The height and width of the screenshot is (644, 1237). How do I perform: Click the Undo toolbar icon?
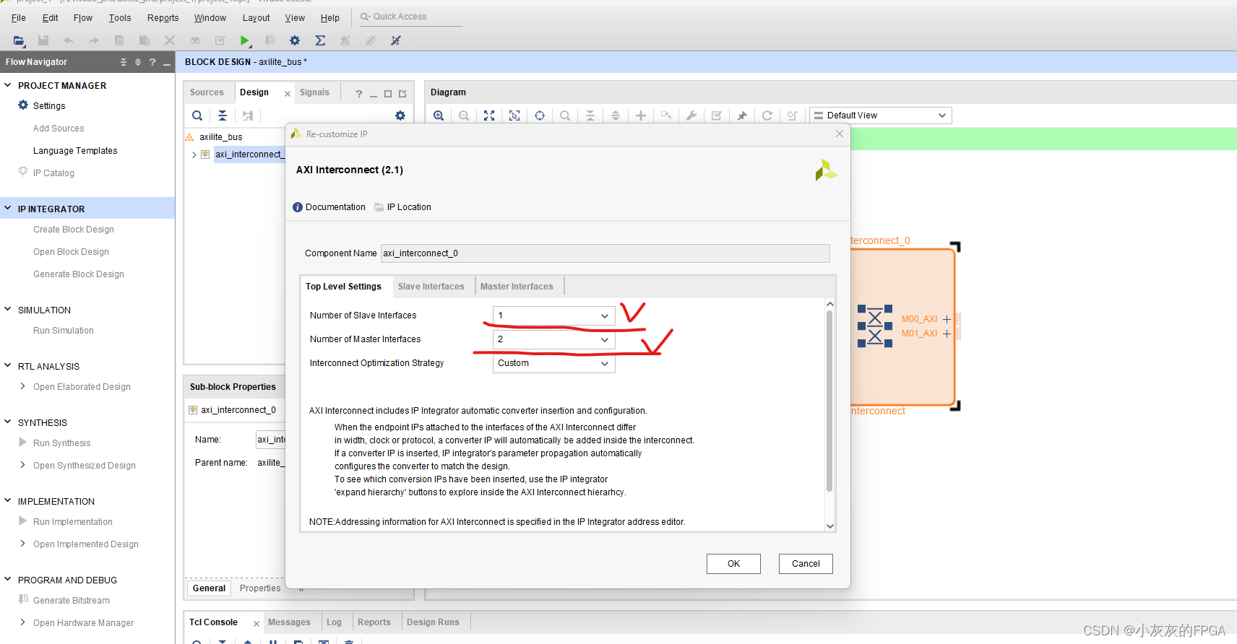(69, 40)
